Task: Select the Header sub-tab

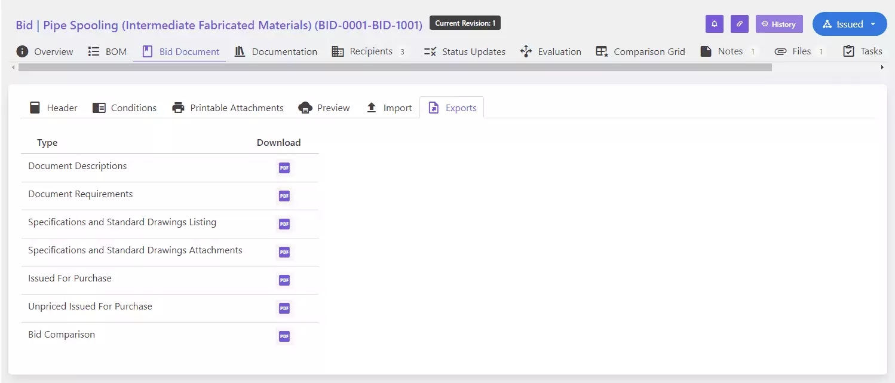Action: coord(53,108)
